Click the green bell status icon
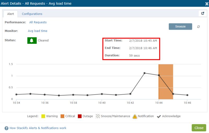The width and height of the screenshot is (209, 133). tap(32, 40)
